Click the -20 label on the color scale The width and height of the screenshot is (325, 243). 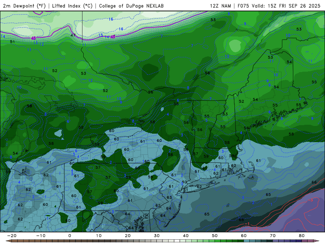[11, 236]
